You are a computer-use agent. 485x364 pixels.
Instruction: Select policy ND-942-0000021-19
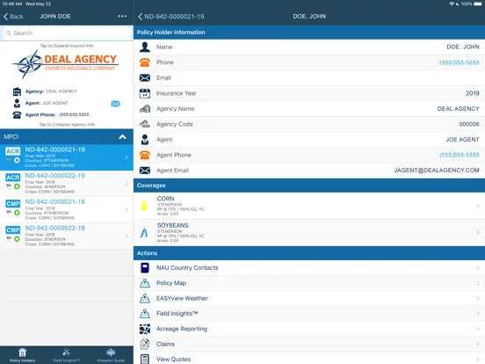click(67, 157)
